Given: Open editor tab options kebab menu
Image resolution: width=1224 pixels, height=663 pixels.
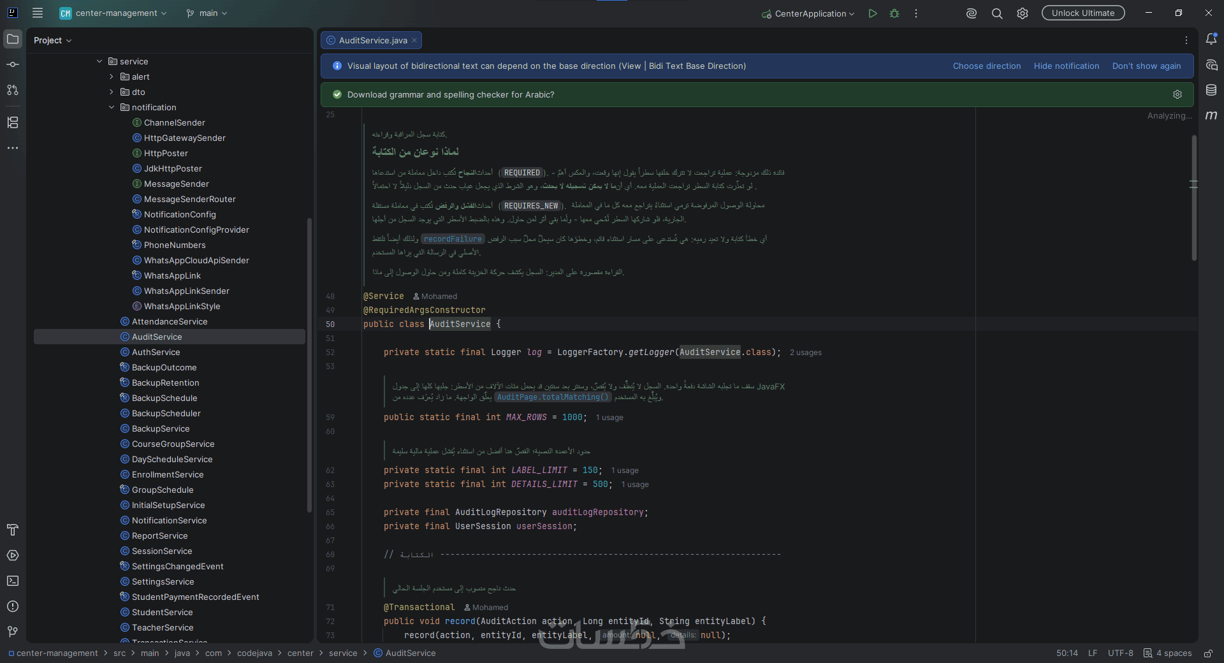Looking at the screenshot, I should click(1186, 40).
